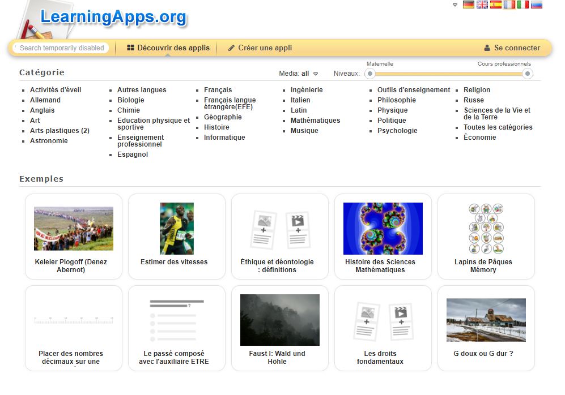Click the Lapins de Pâques Mémory title

pyautogui.click(x=483, y=266)
